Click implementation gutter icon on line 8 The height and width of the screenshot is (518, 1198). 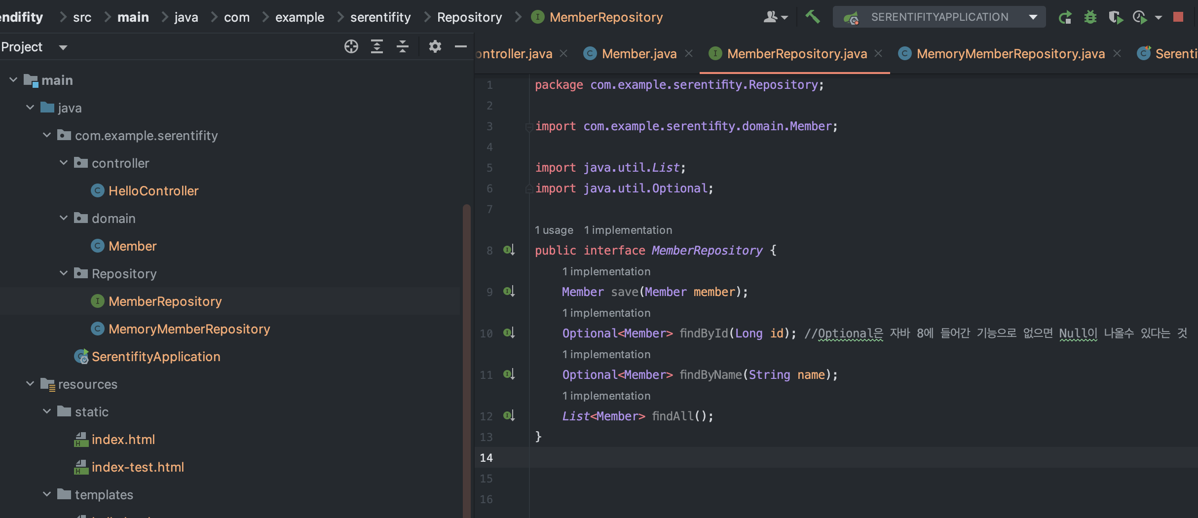[x=509, y=250]
